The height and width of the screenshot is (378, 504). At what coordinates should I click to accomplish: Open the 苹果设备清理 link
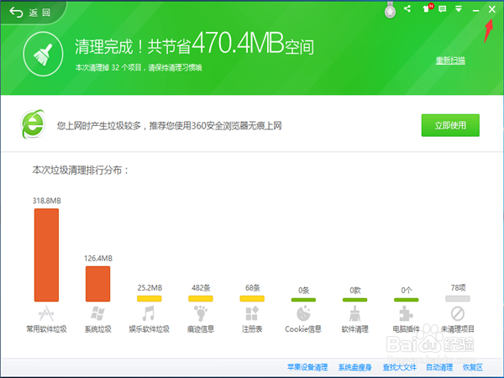point(307,367)
